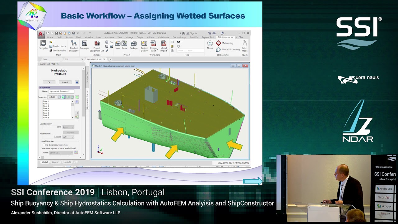Click the first geometry filter icon beside 114637

(x=59, y=97)
